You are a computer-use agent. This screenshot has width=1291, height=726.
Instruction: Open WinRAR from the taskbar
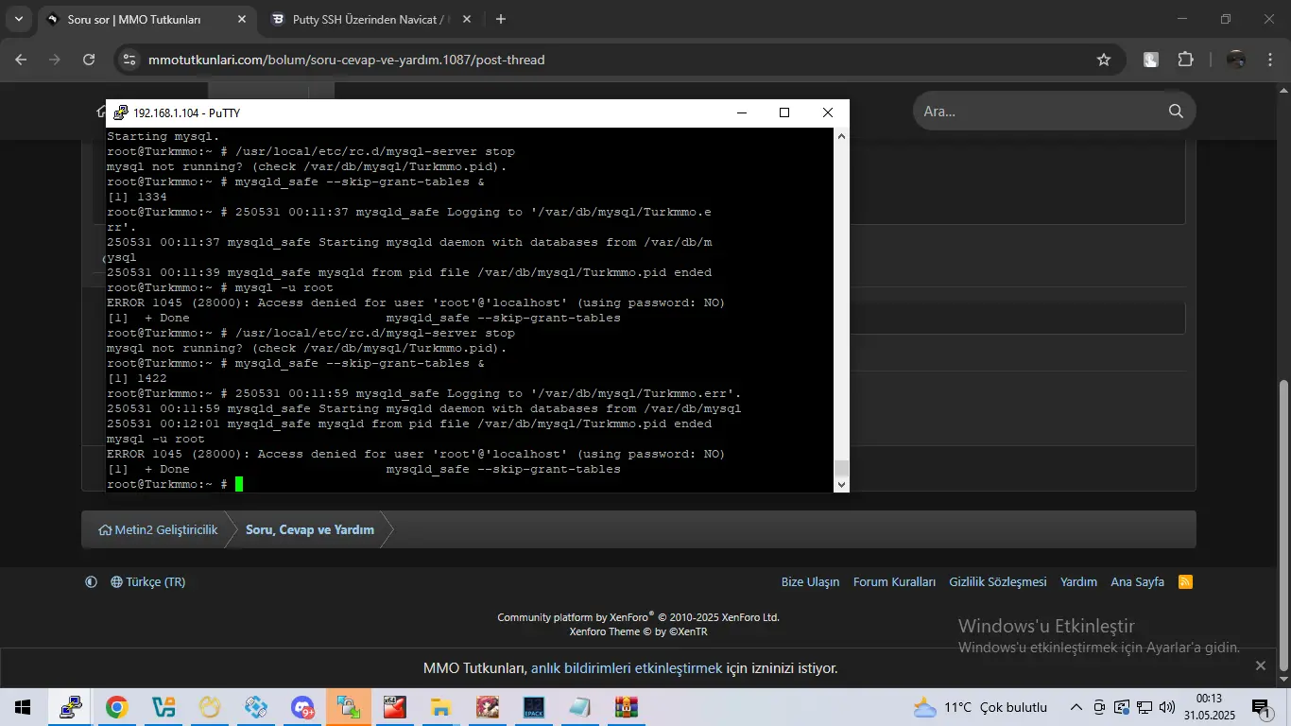[626, 707]
